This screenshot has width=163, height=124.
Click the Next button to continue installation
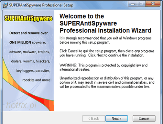(117, 119)
